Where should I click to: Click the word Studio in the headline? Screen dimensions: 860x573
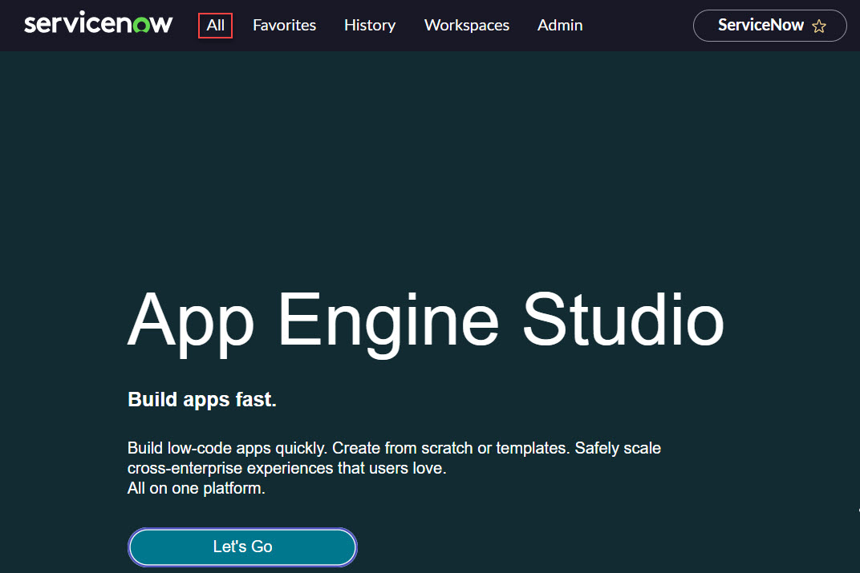(623, 319)
